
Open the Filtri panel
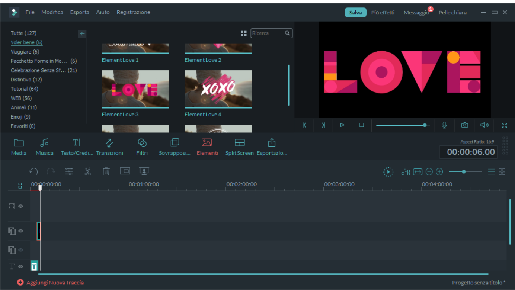[x=142, y=147]
